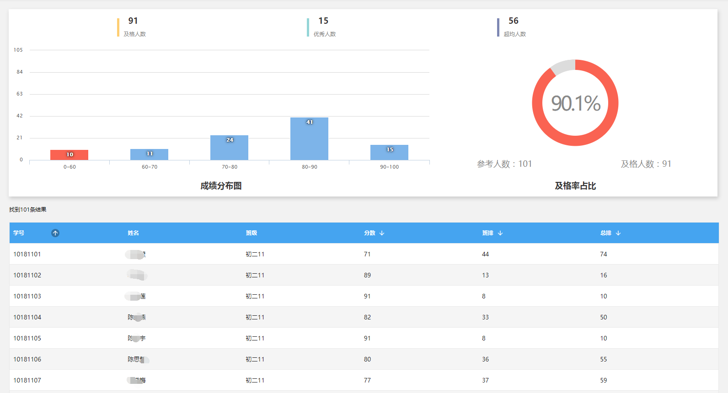Click the 超均人数 summary showing 56
Image resolution: width=728 pixels, height=393 pixels.
tap(514, 27)
